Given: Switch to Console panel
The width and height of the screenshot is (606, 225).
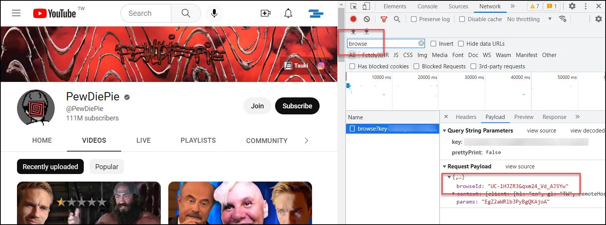Looking at the screenshot, I should click(x=428, y=6).
